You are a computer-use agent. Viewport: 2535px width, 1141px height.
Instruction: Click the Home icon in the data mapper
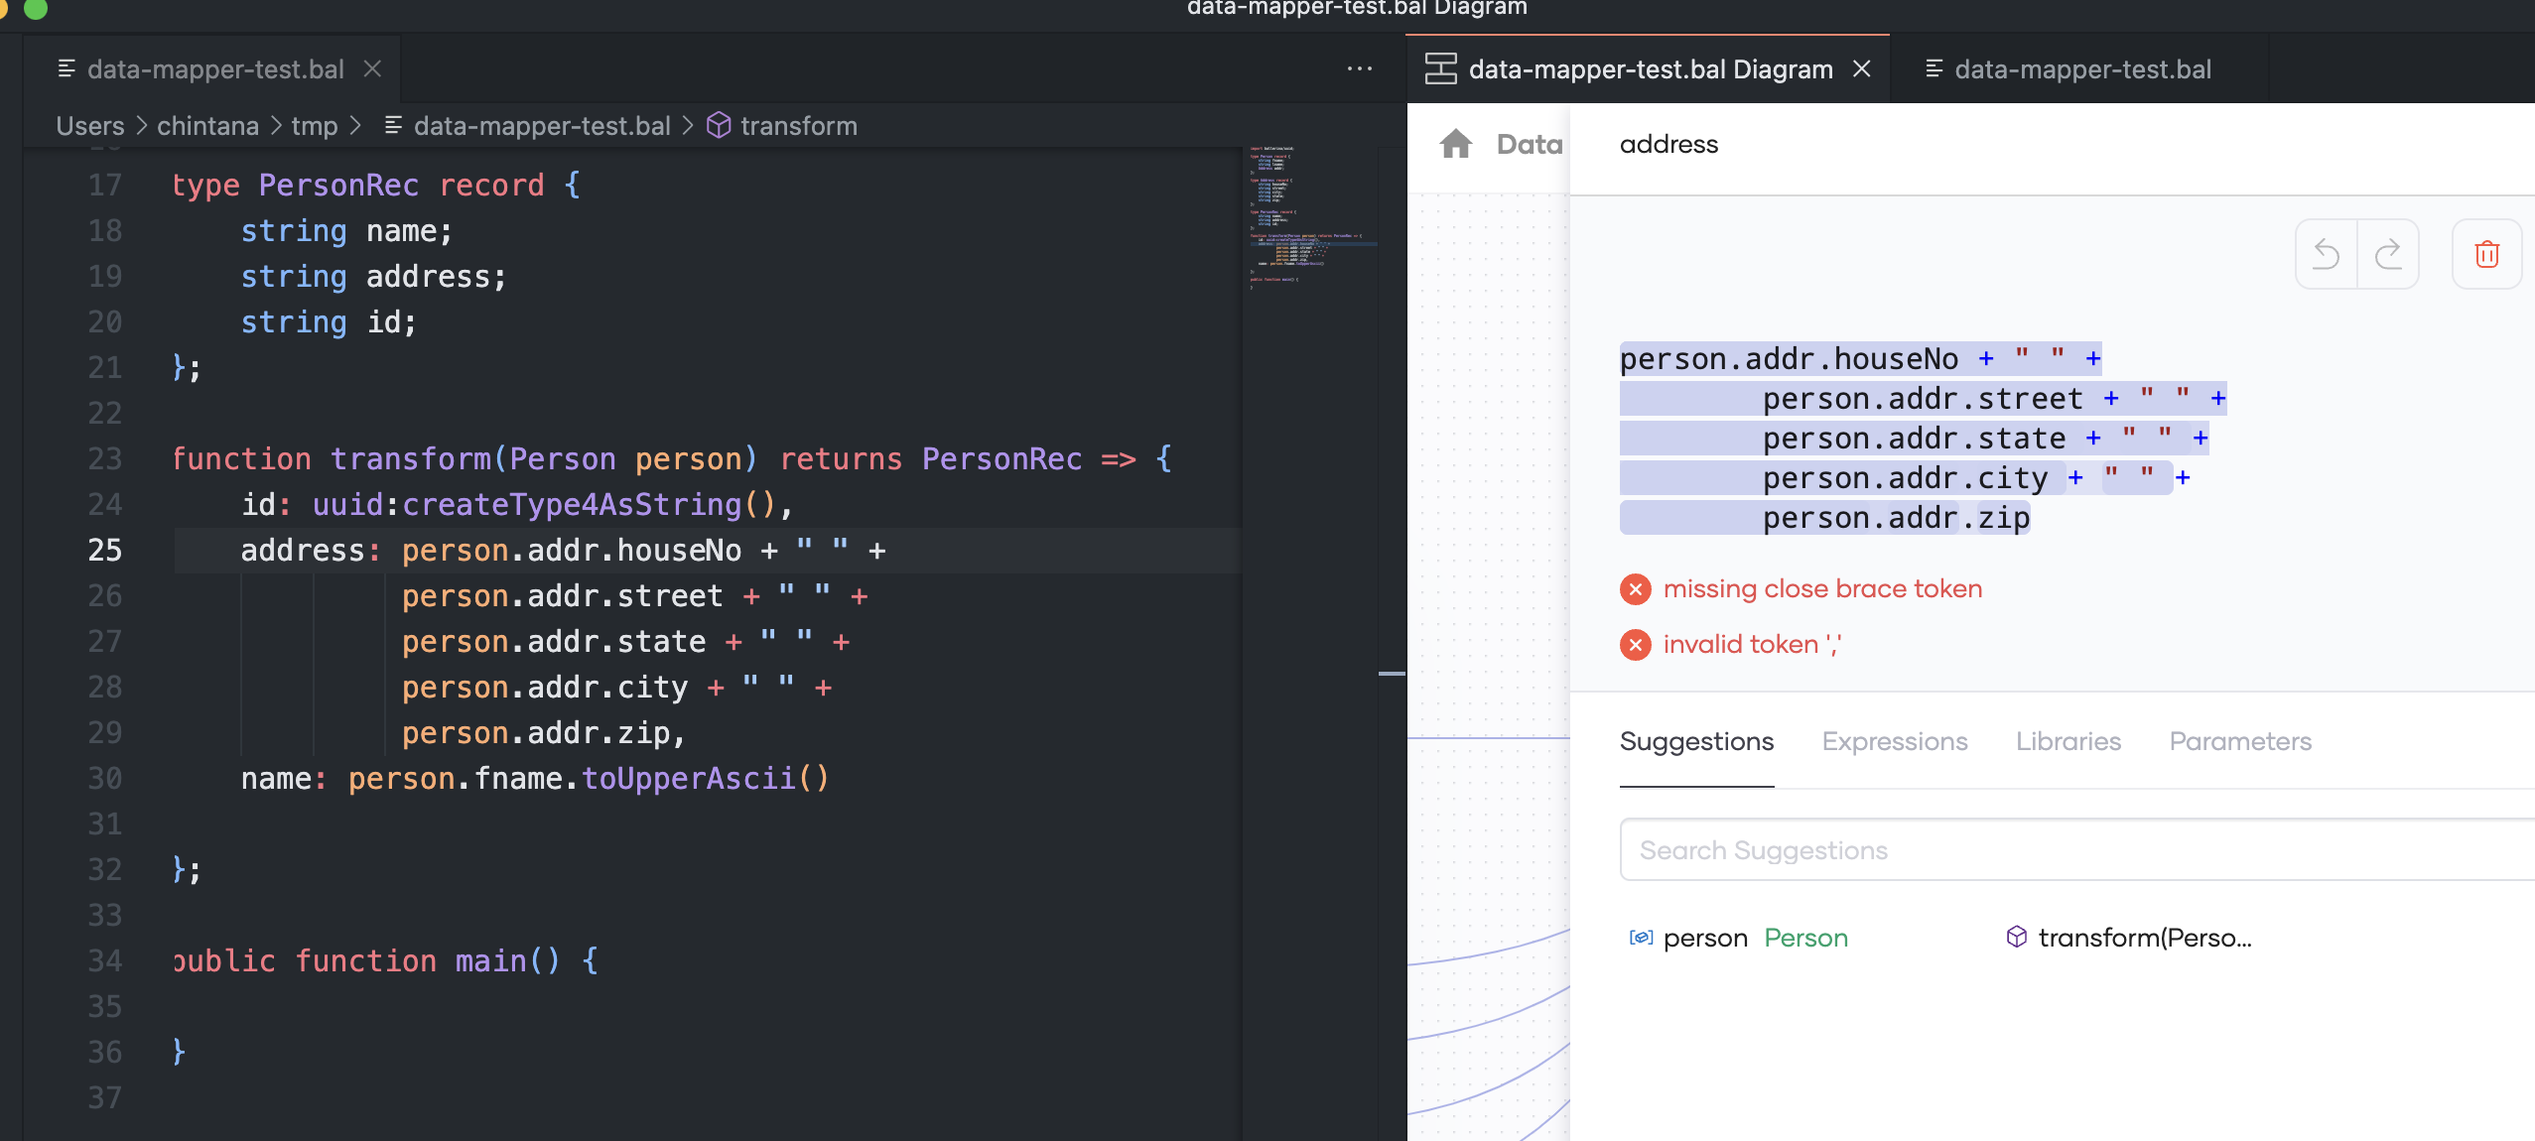pos(1456,144)
